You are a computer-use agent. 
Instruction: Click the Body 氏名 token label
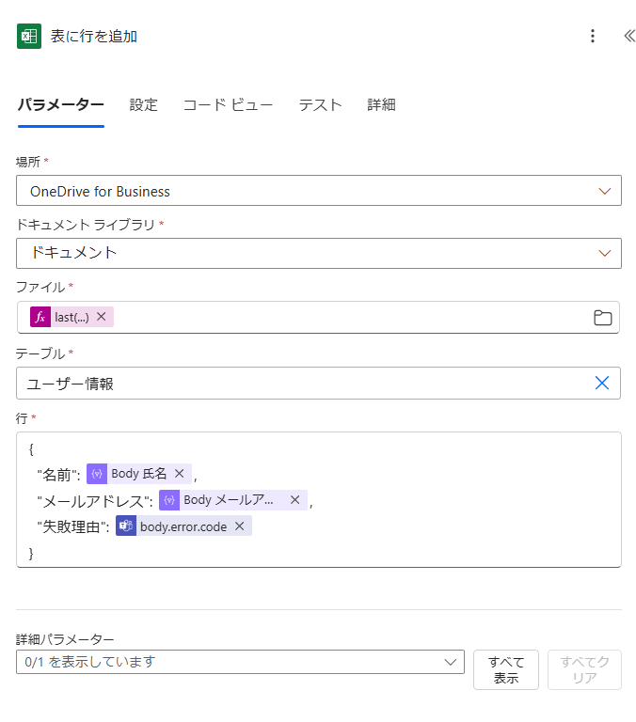pyautogui.click(x=138, y=474)
